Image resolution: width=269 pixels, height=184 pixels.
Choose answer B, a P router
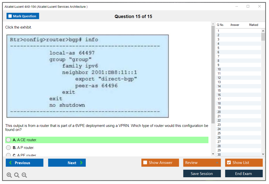(x=9, y=148)
